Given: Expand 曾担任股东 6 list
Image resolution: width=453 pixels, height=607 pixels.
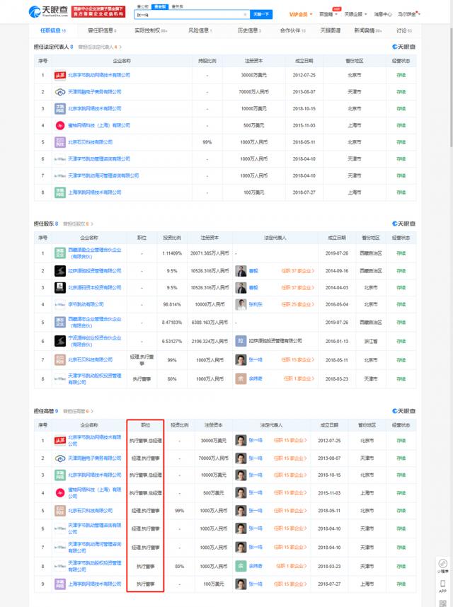Looking at the screenshot, I should click(78, 224).
